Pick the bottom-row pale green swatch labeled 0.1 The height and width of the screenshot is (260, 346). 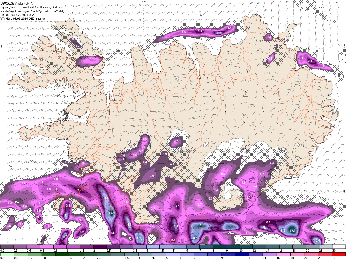click(x=7, y=254)
